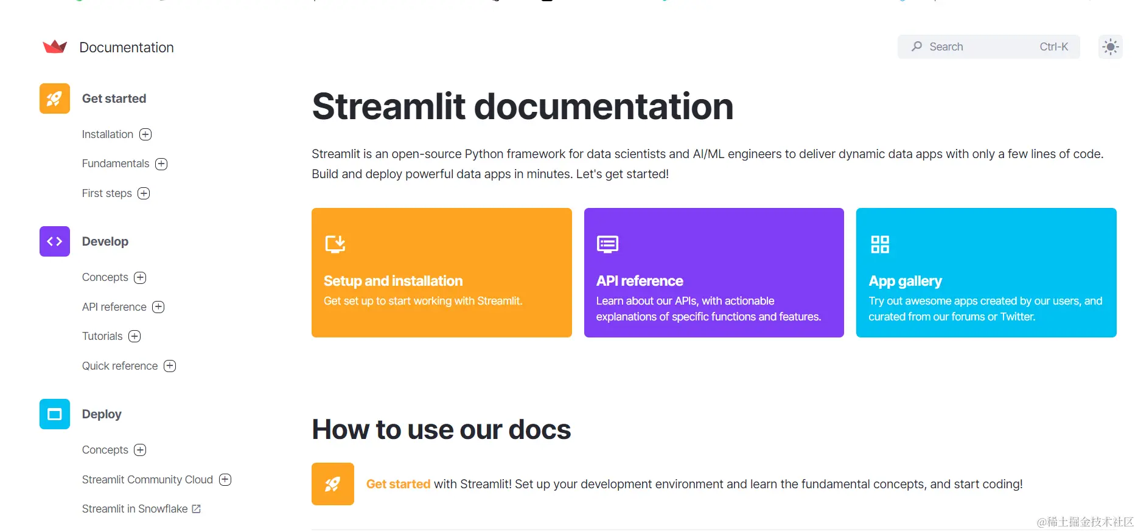1138x532 pixels.
Task: Click the Streamlit documentation heading
Action: pos(523,106)
